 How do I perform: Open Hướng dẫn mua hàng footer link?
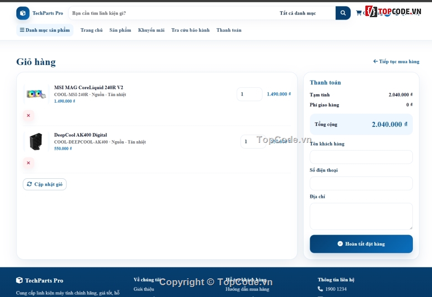pos(247,289)
